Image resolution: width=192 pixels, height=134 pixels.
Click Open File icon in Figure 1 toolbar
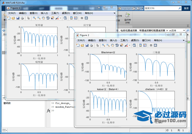pyautogui.click(x=13, y=18)
